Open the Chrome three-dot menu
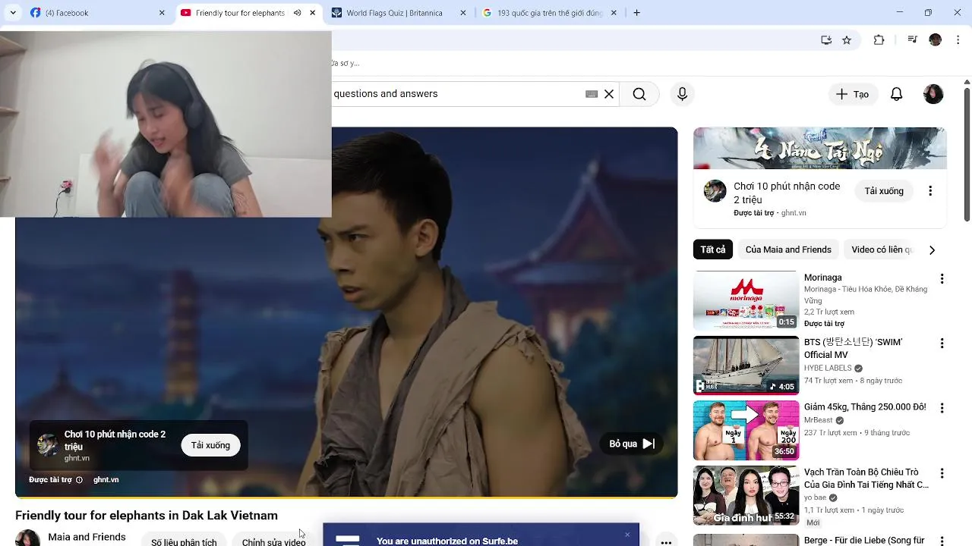 pos(957,40)
